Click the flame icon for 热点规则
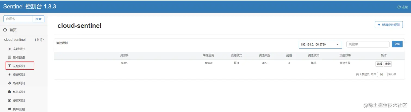This screenshot has height=112, width=411. coord(10,83)
